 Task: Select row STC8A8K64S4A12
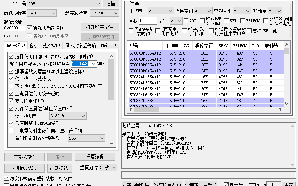206,71
